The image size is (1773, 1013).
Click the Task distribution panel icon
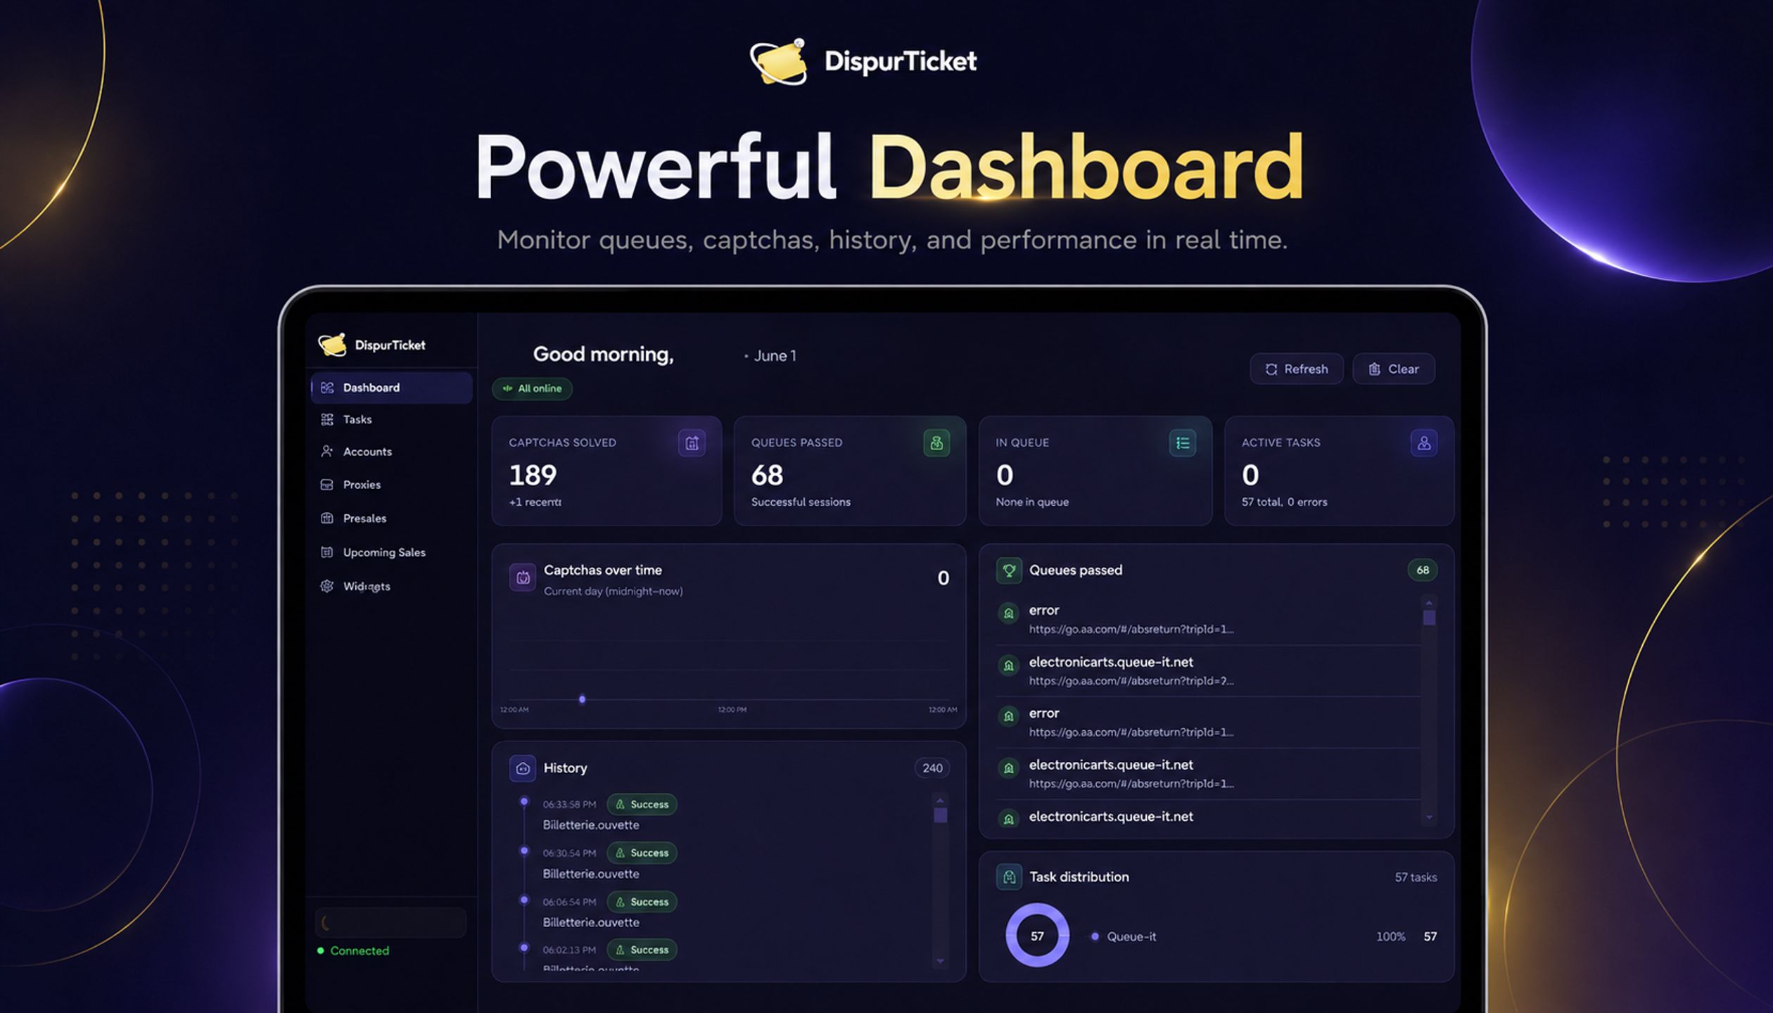(1009, 877)
